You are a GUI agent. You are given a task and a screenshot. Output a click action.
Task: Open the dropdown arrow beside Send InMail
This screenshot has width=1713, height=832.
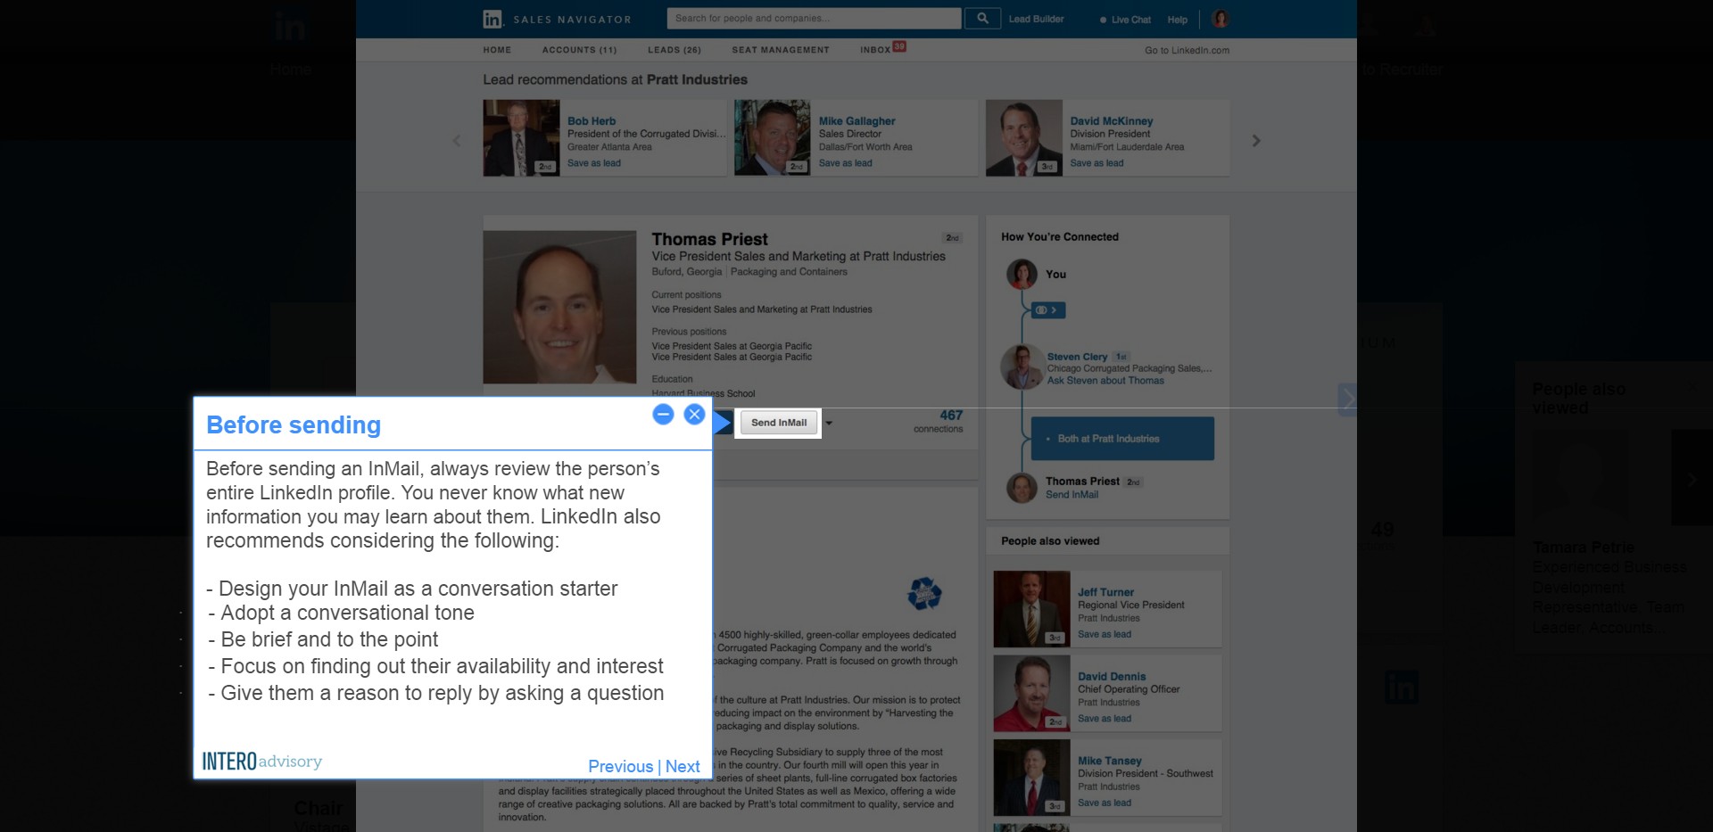829,423
